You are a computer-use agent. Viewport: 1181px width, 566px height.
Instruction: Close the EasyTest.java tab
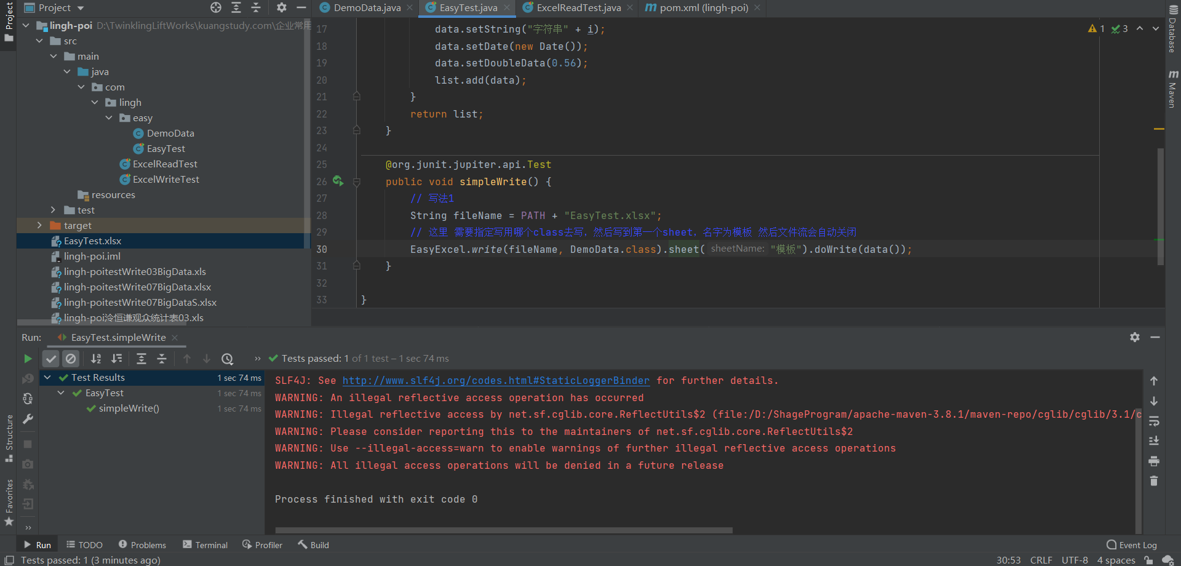[x=507, y=7]
